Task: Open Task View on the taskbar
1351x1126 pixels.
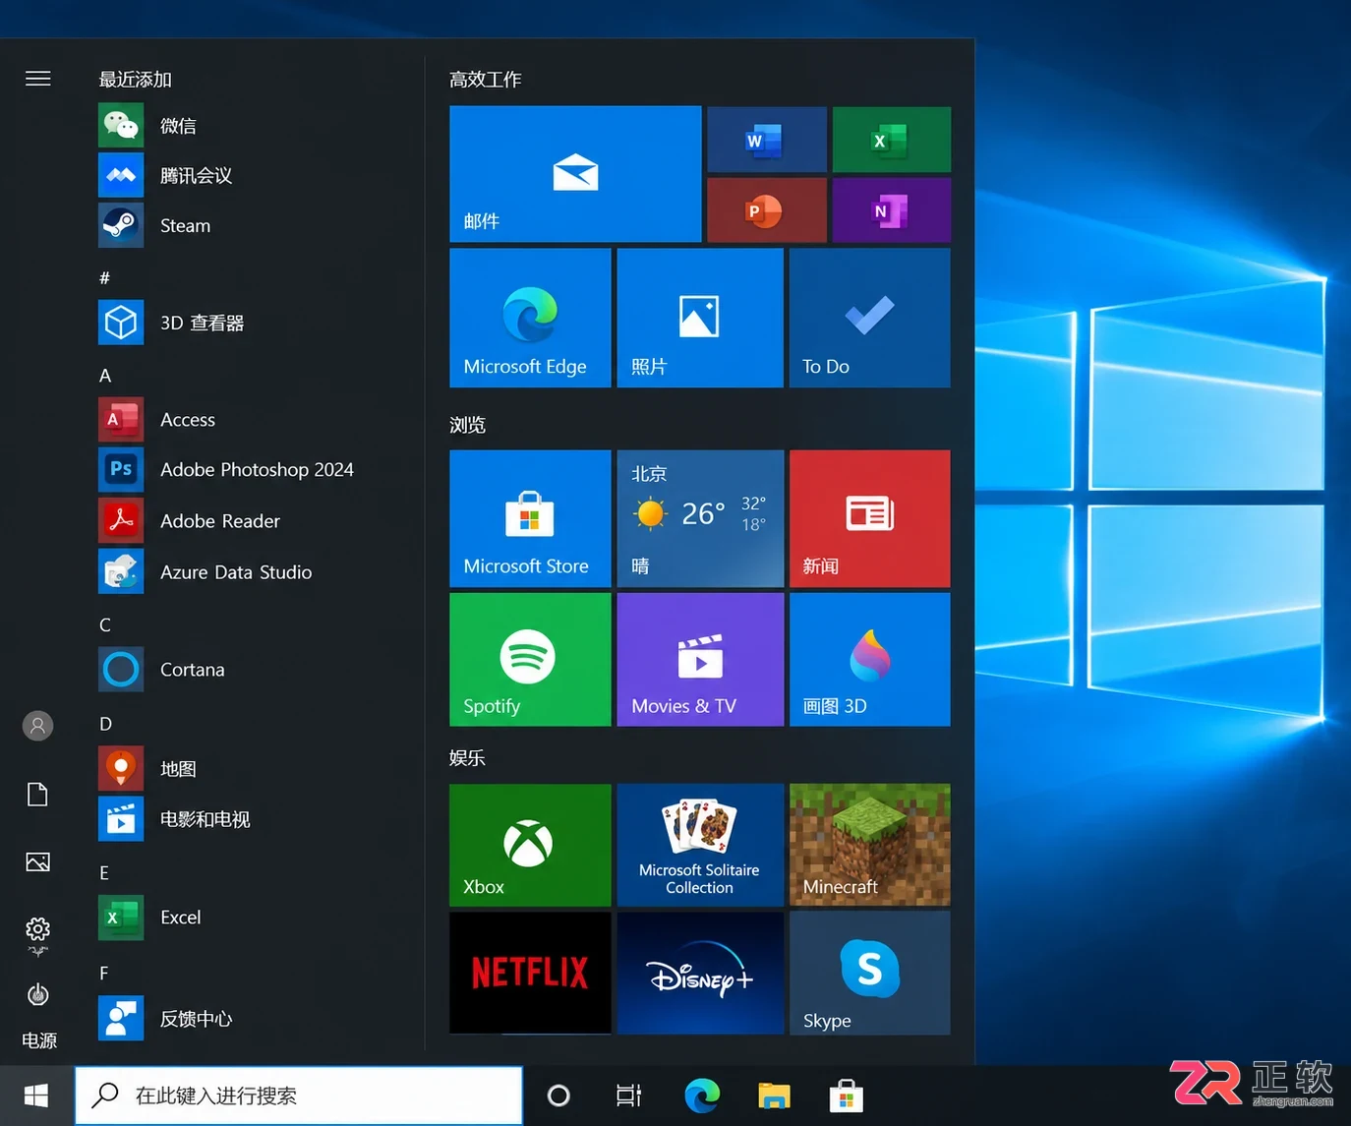Action: click(628, 1096)
